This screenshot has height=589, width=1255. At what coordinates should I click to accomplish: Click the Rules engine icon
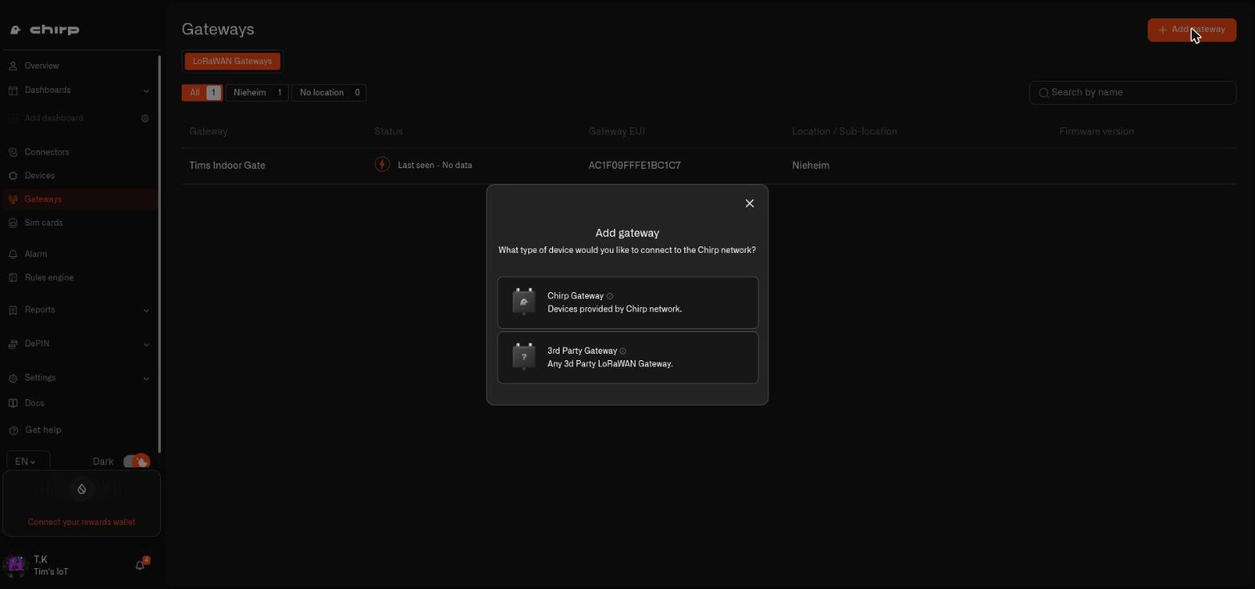13,278
